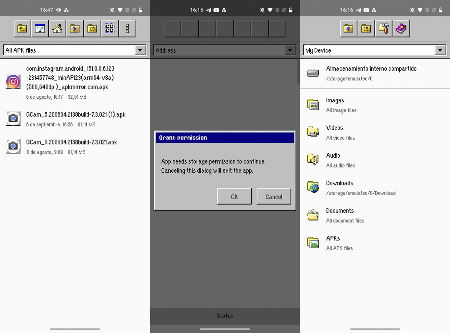The height and width of the screenshot is (333, 450).
Task: Open settings via the hammer icon
Action: pos(383,29)
